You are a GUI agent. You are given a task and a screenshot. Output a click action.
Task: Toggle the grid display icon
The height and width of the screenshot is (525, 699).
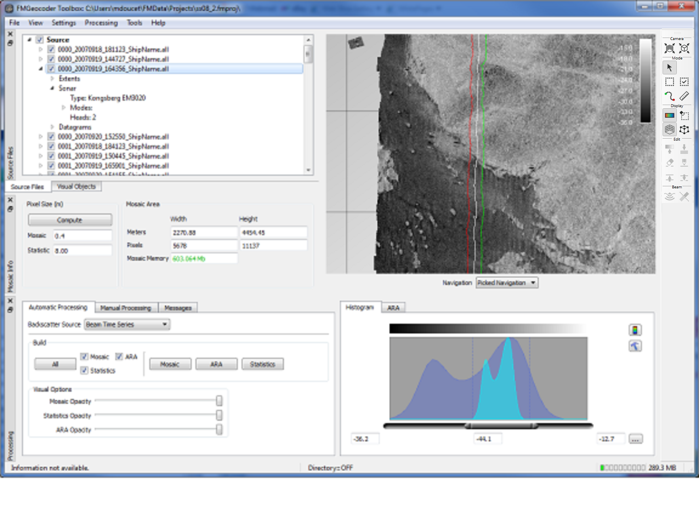669,129
